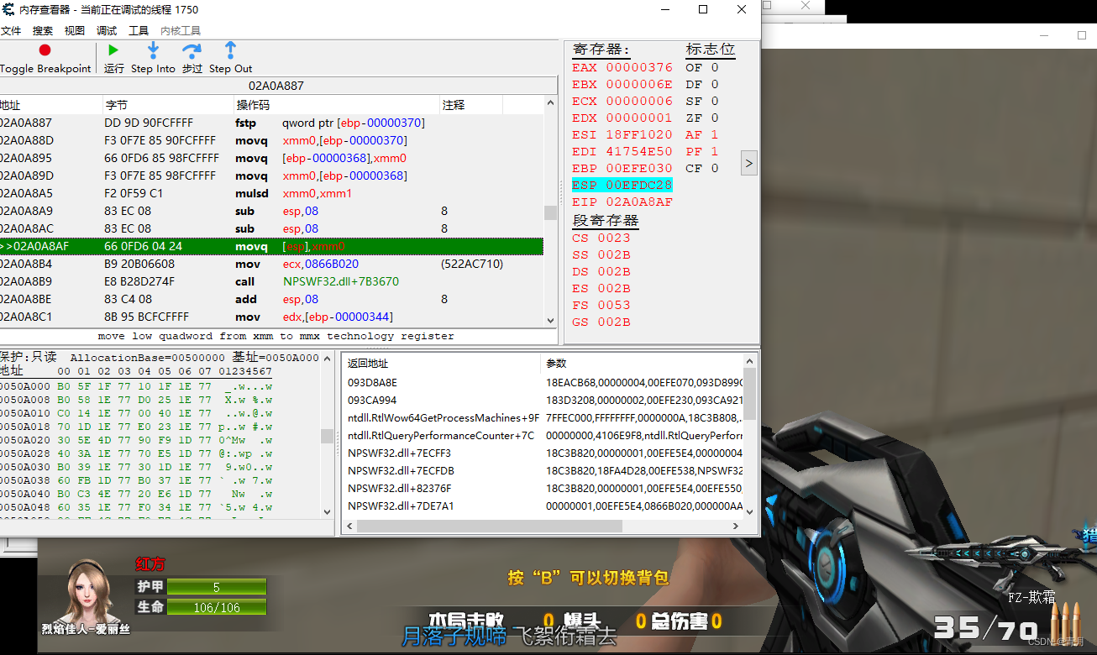
Task: Click the 返回地址 column header in stack panel
Action: [x=442, y=364]
